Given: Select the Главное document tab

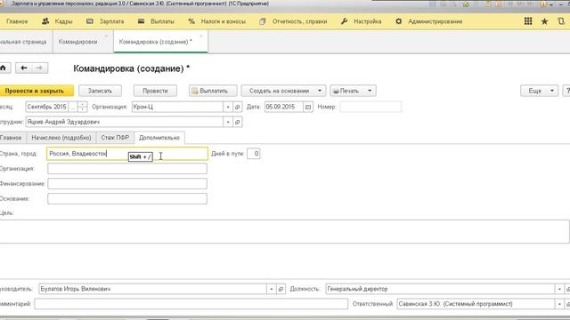Looking at the screenshot, I should pyautogui.click(x=11, y=138).
